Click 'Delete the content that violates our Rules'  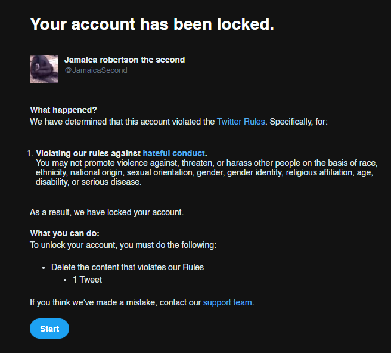point(128,267)
